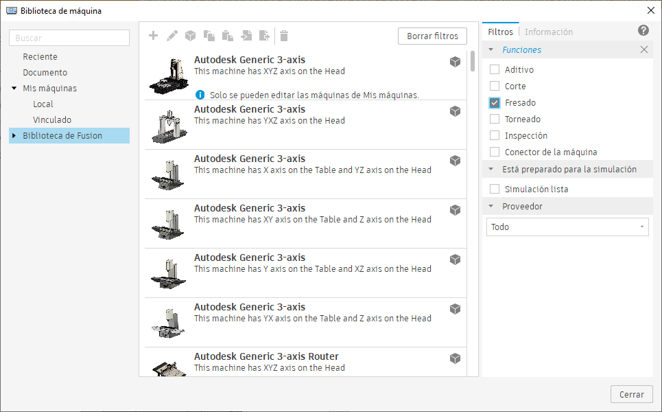Image resolution: width=662 pixels, height=412 pixels.
Task: Expand the Biblioteca de Fusion tree arrow
Action: point(14,135)
